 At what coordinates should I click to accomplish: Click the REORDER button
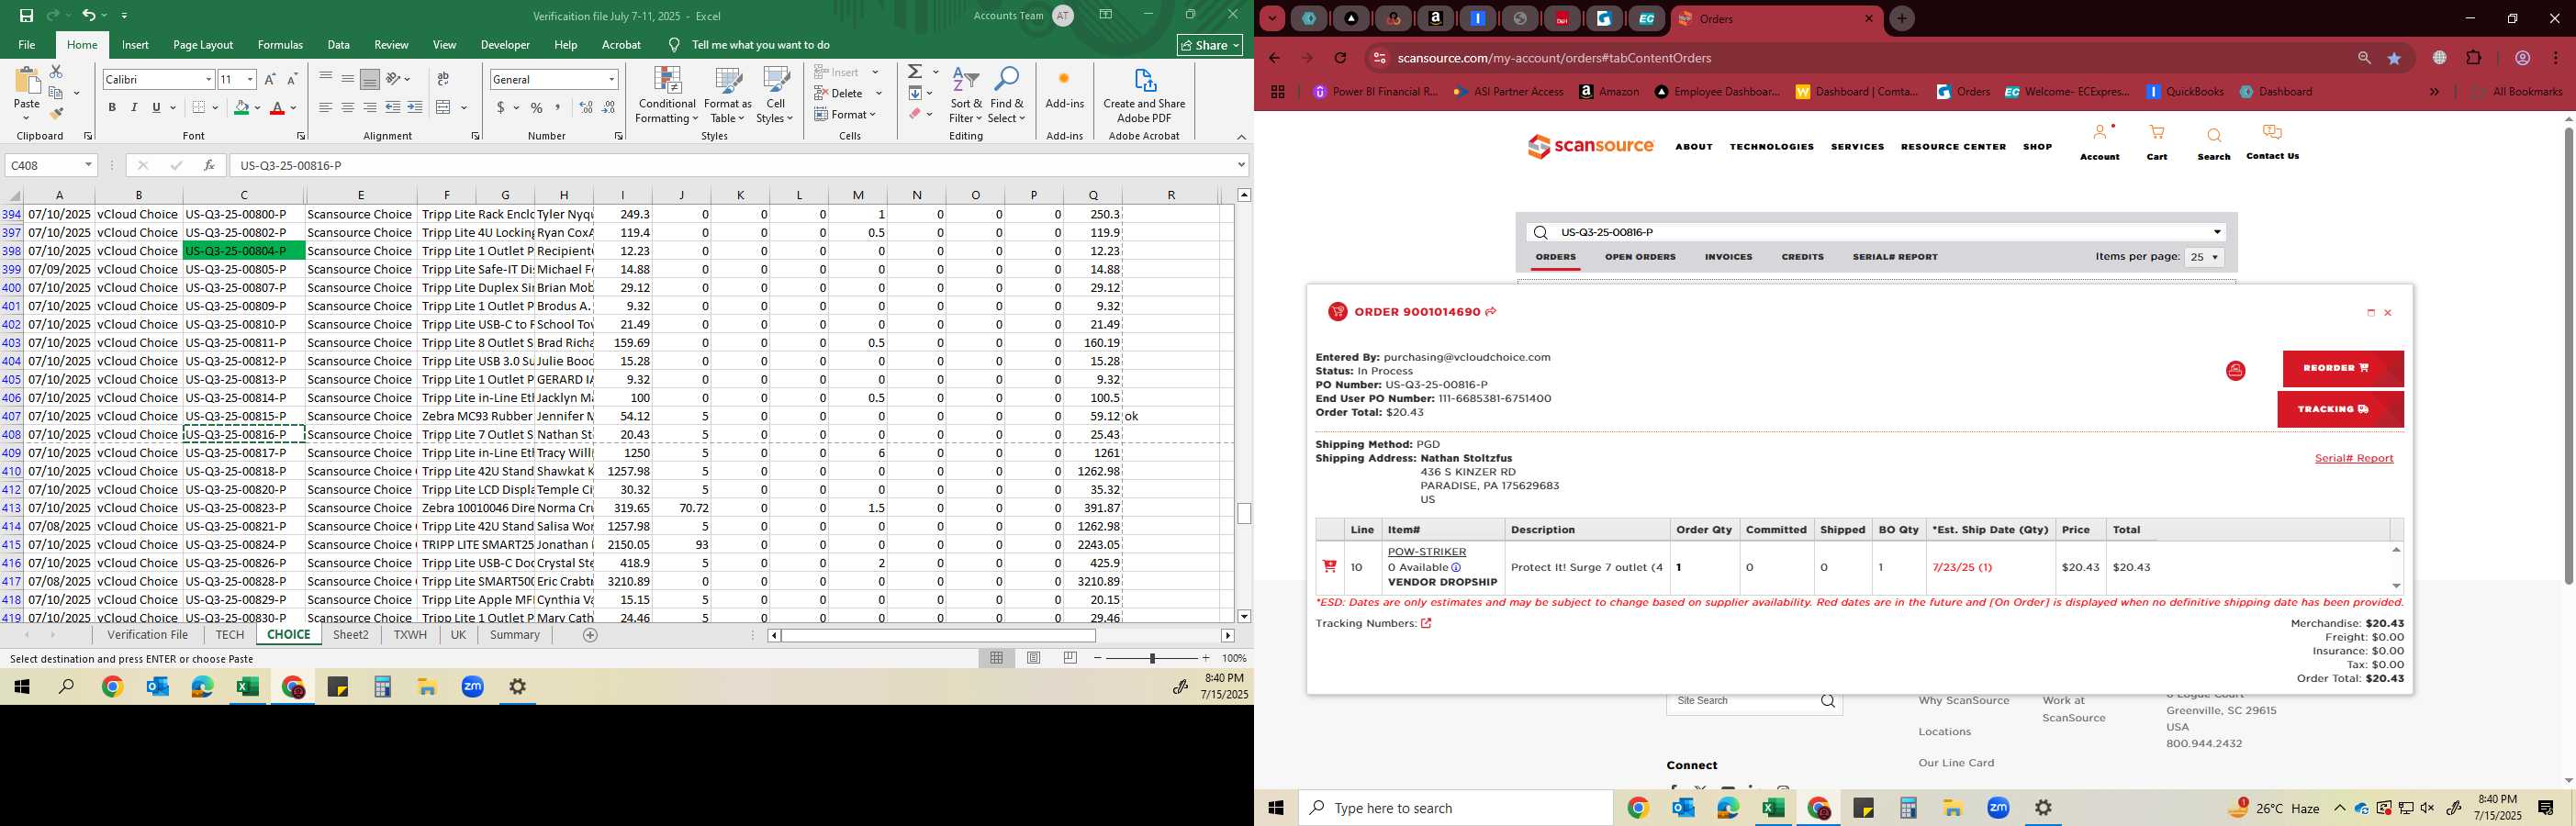coord(2343,368)
